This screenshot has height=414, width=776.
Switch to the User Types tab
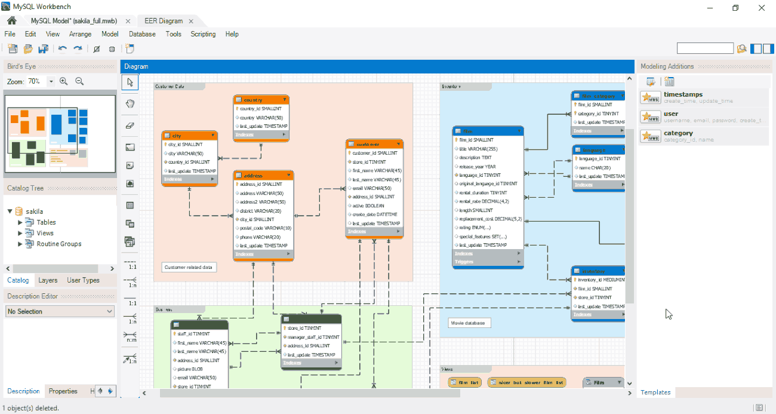(x=83, y=280)
